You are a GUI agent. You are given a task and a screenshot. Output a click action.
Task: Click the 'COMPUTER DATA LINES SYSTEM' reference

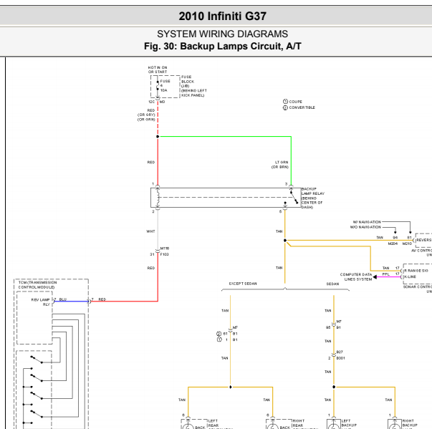pos(356,276)
